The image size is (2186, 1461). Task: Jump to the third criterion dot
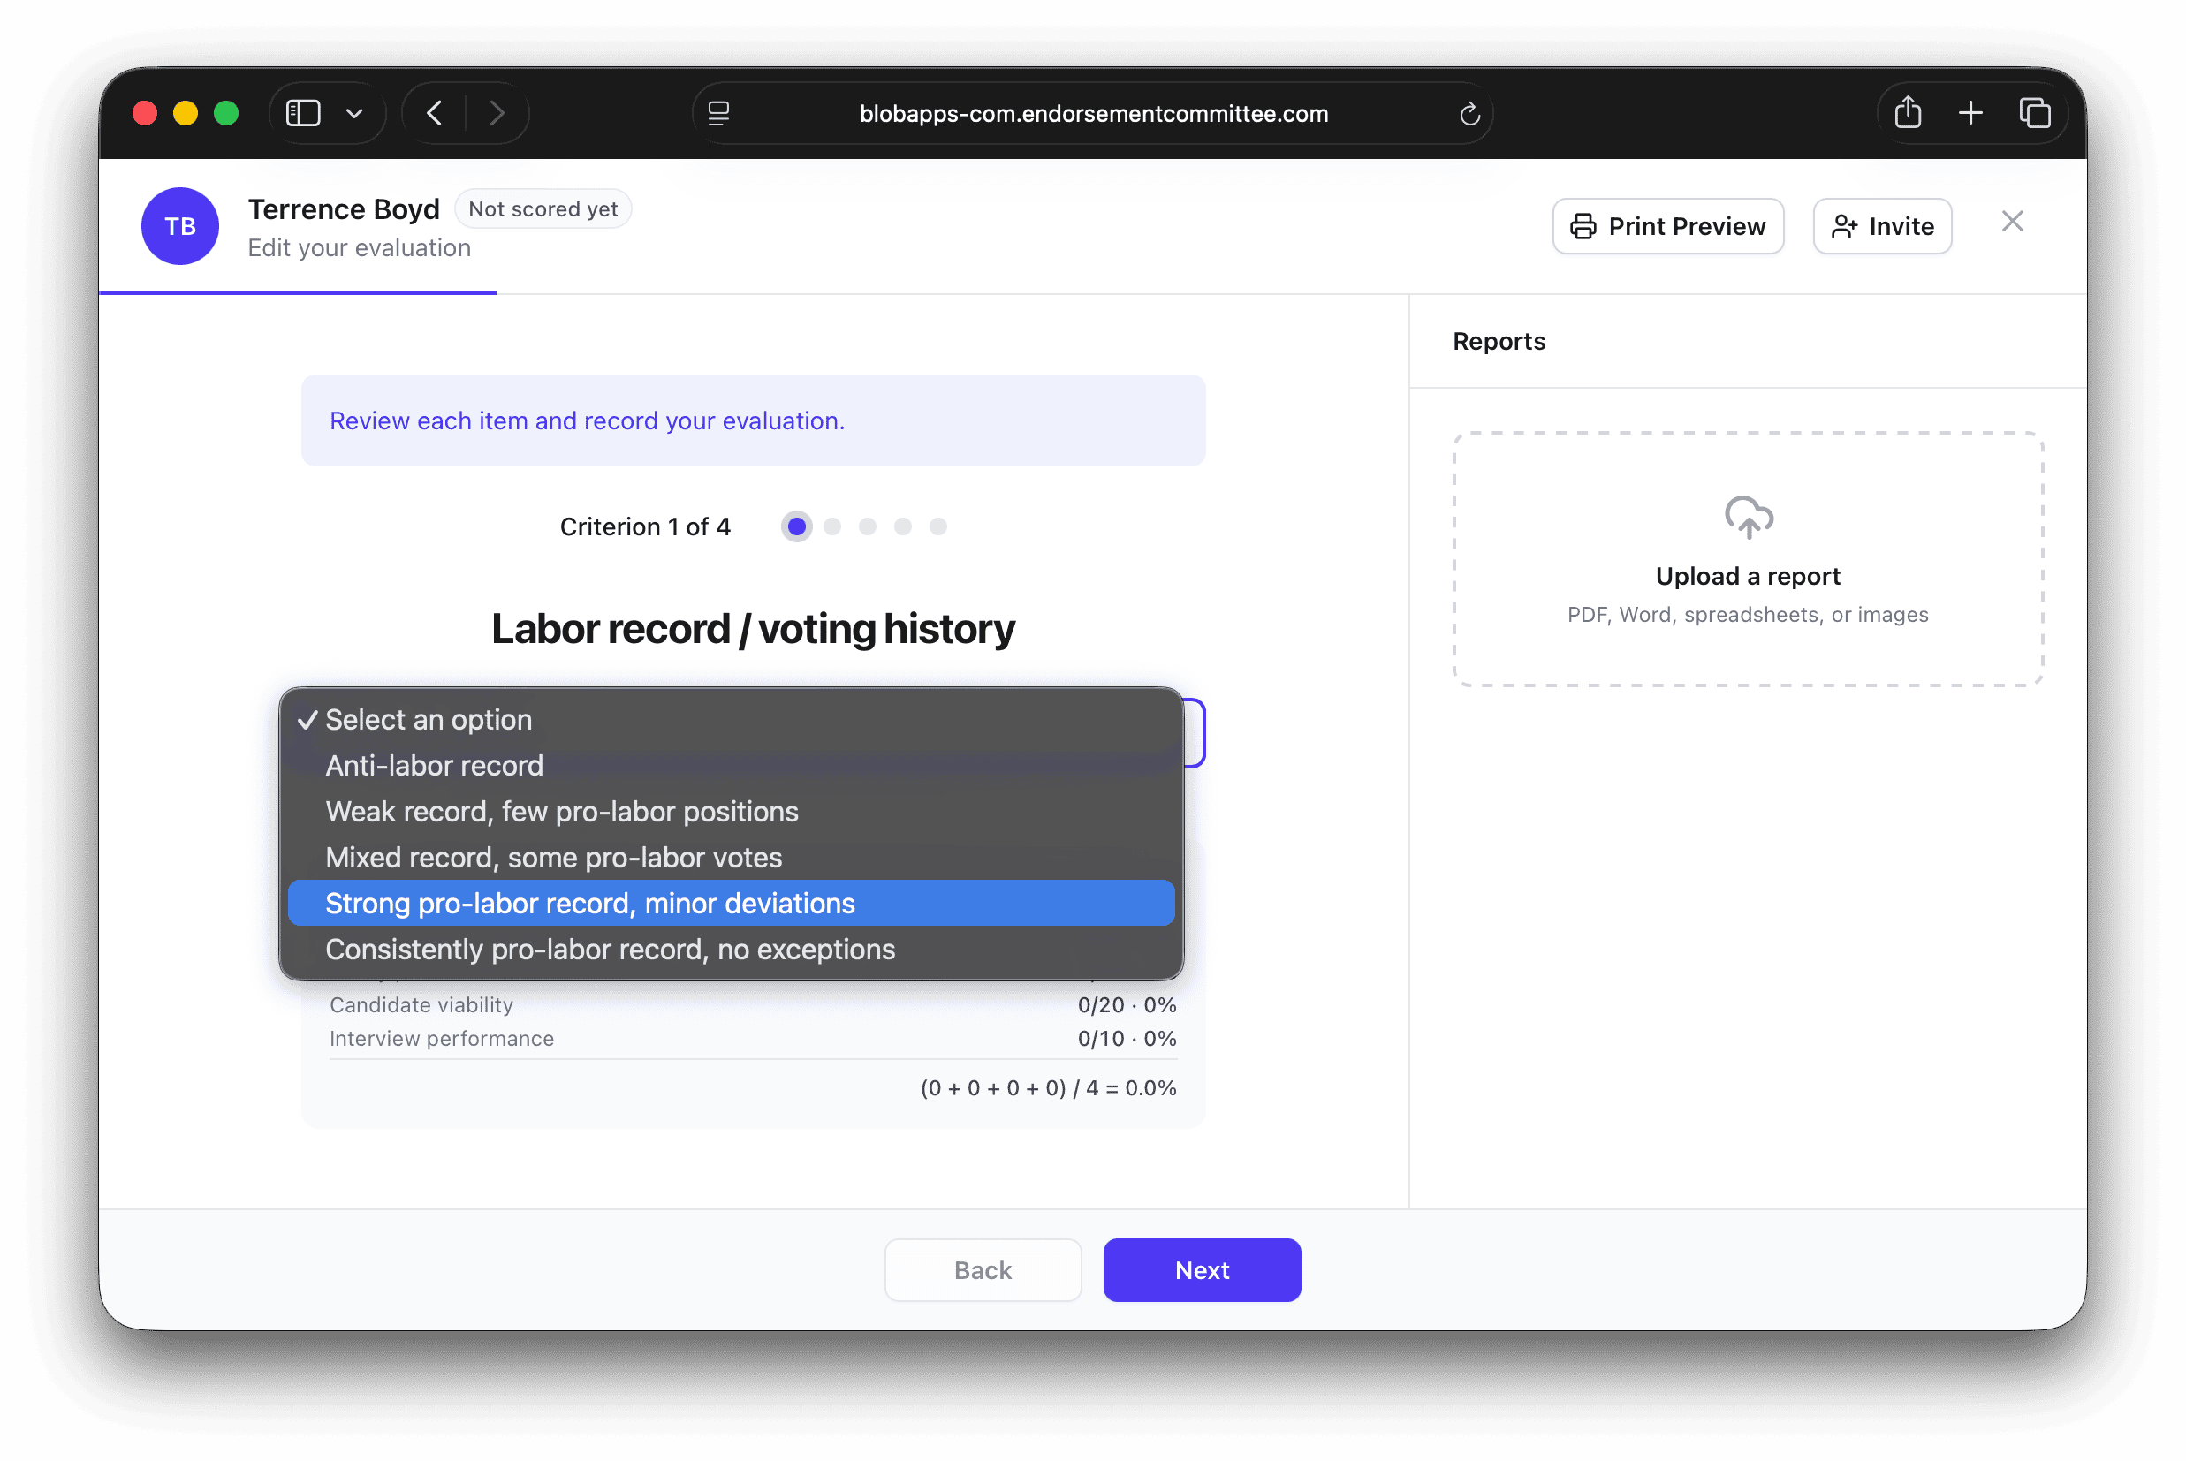(868, 526)
